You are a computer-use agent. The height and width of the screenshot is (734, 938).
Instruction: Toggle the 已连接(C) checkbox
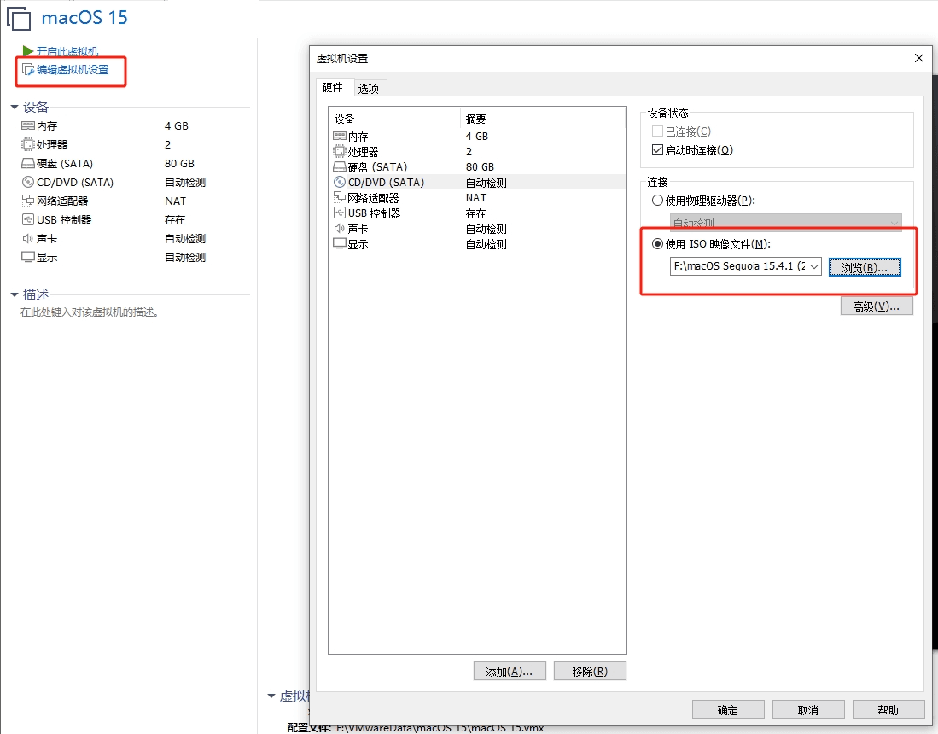(657, 131)
